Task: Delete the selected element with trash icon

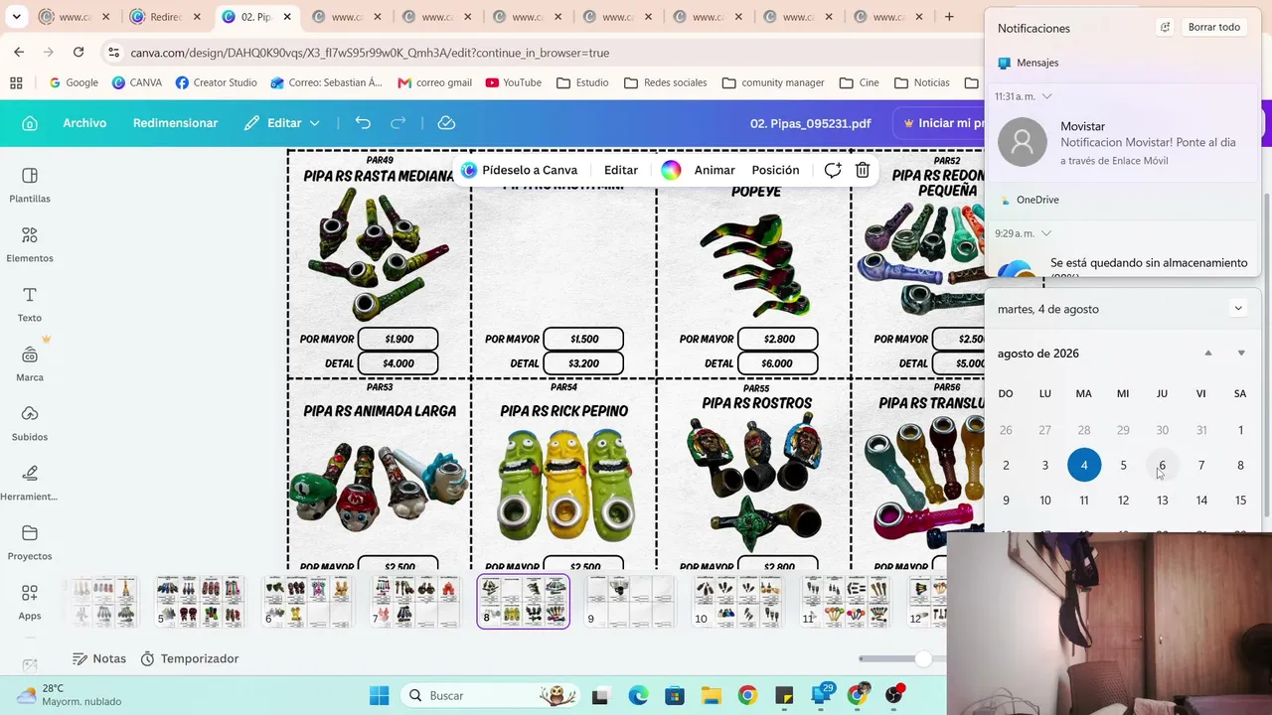Action: click(x=863, y=170)
